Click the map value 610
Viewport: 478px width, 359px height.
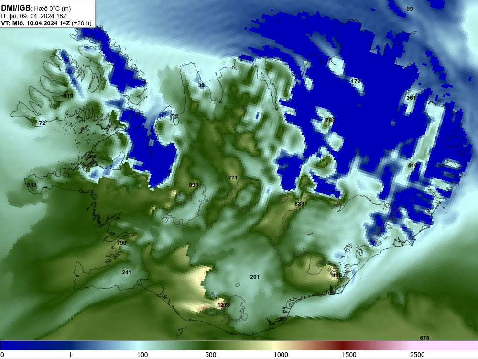(68, 96)
